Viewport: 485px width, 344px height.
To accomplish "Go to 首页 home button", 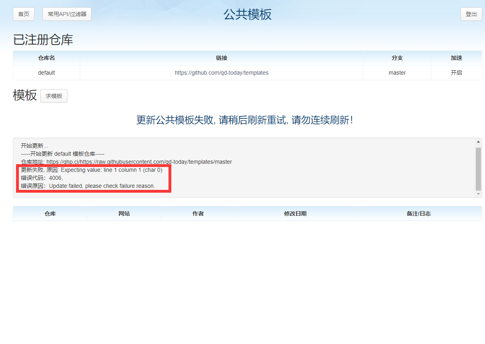I will click(x=24, y=14).
